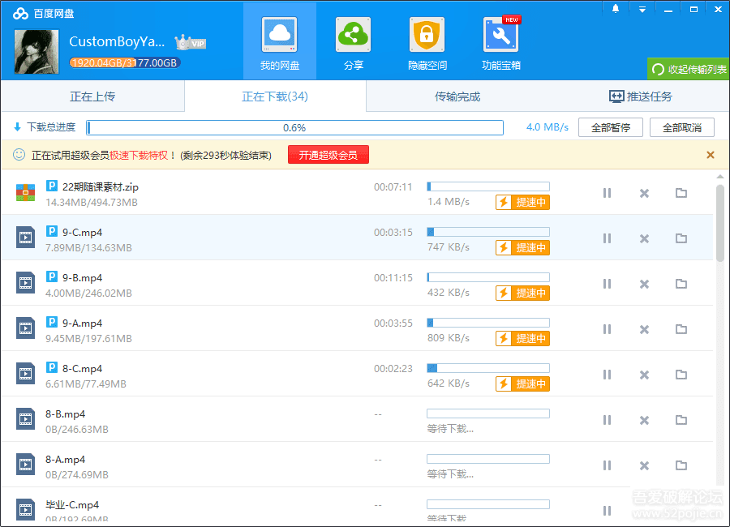Viewport: 730px width, 527px height.
Task: Open folder for 9-C.mp4
Action: pyautogui.click(x=681, y=238)
